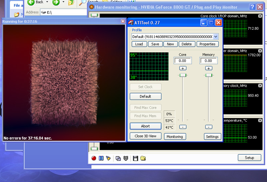Click the bottom slider handle in monitoring window

coord(94,149)
